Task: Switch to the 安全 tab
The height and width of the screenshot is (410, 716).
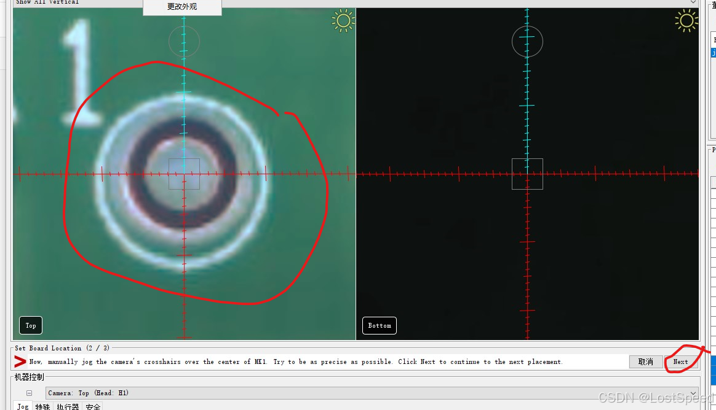Action: (93, 406)
